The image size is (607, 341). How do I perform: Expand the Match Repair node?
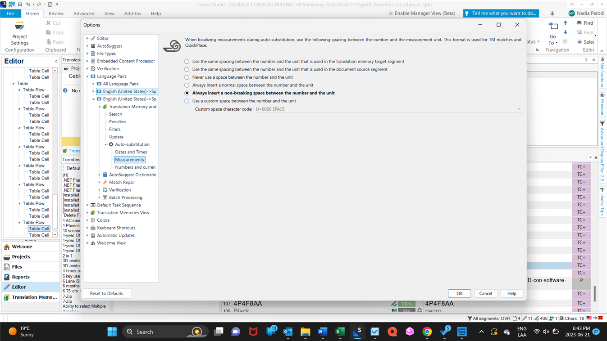(x=100, y=182)
